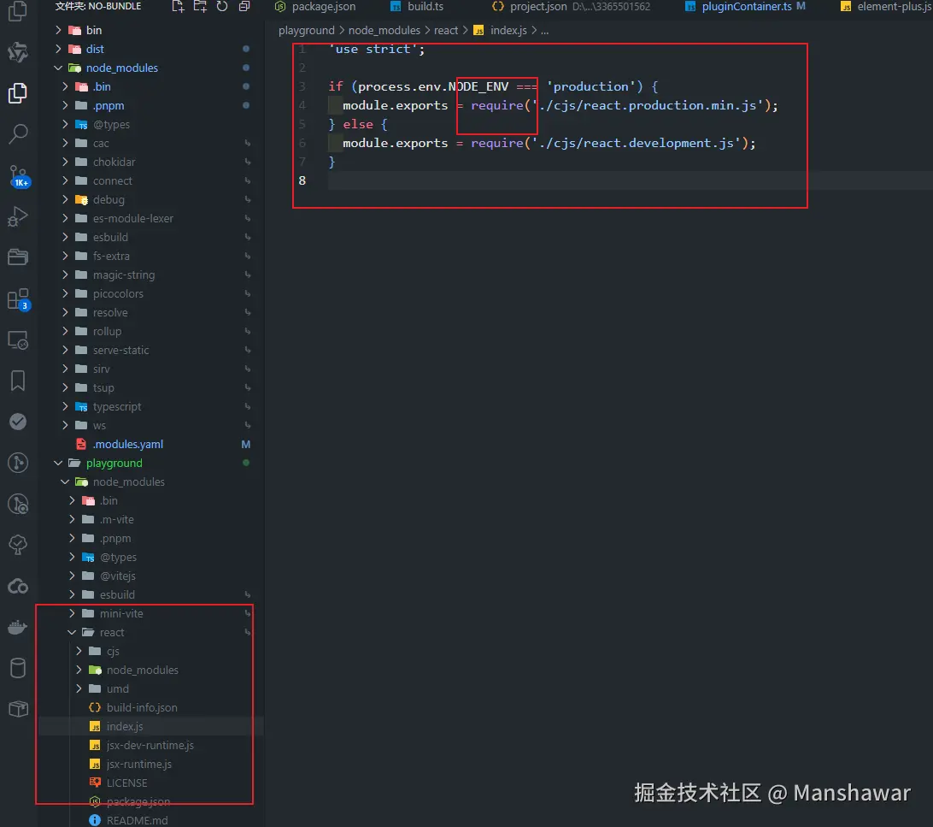The height and width of the screenshot is (827, 933).
Task: Open README.md in react folder
Action: (151, 820)
